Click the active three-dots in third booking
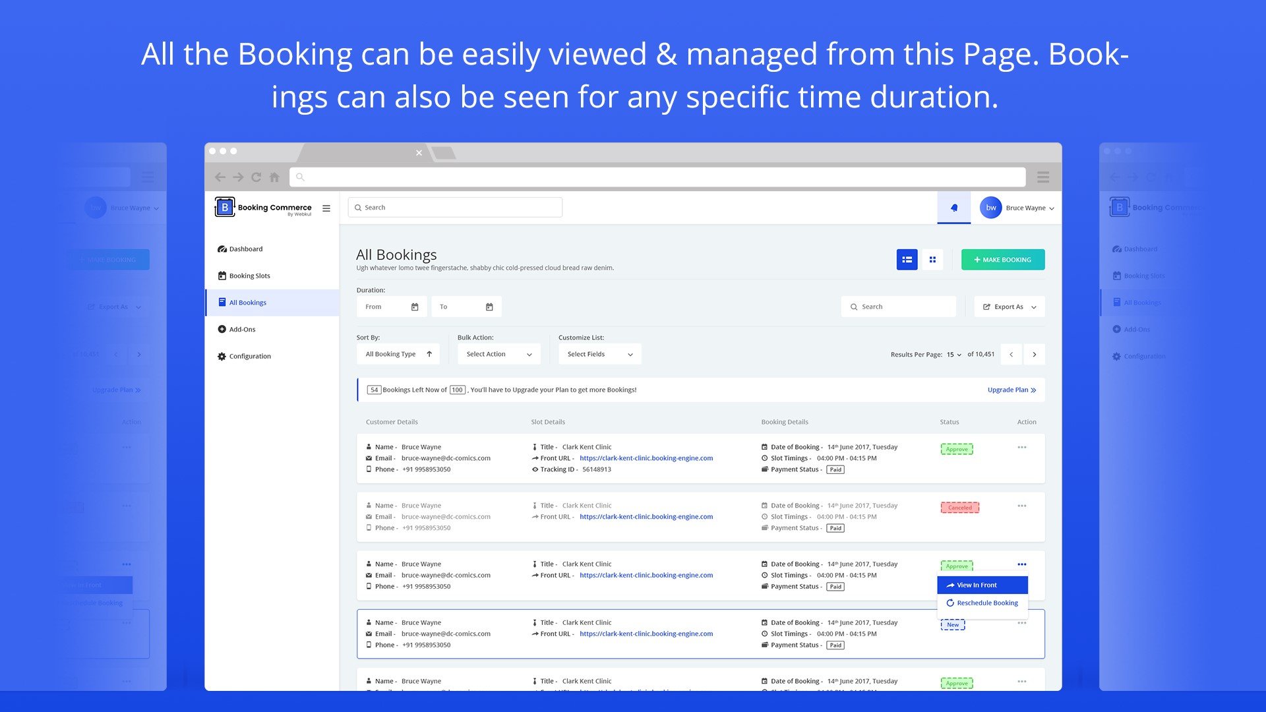 click(1022, 564)
